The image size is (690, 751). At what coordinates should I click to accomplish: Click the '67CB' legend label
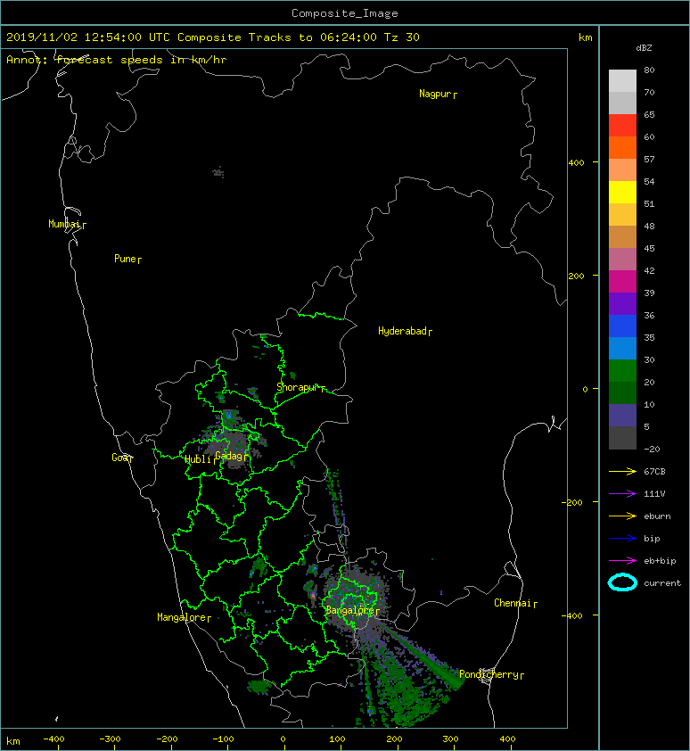(x=654, y=472)
